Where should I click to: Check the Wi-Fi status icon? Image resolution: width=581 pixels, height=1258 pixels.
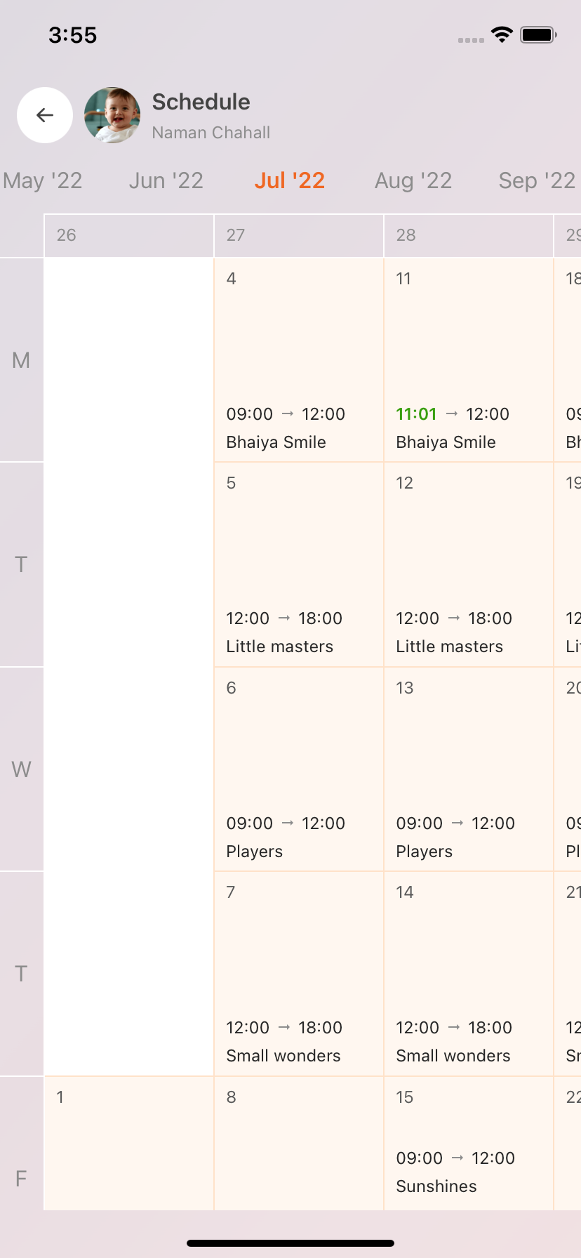pos(502,34)
